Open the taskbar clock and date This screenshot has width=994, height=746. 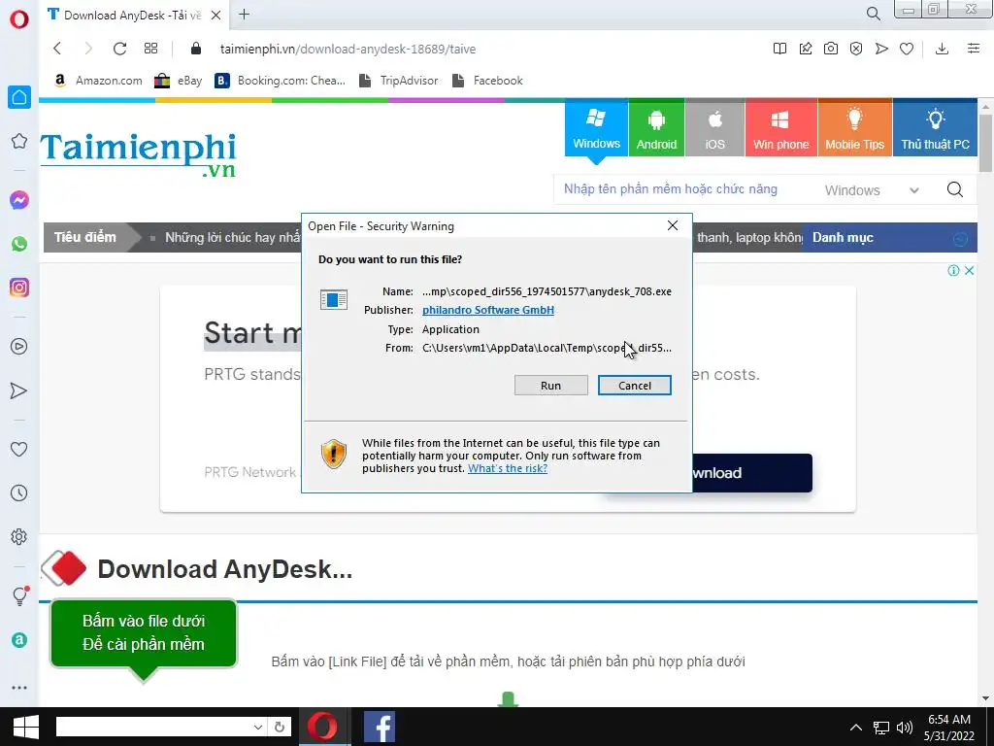[x=949, y=727]
